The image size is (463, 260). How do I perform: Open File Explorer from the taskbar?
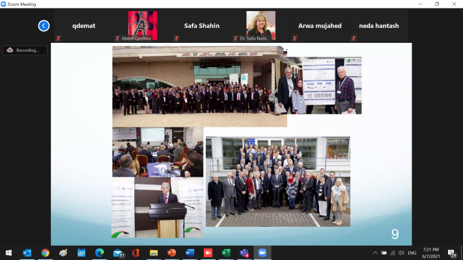[154, 253]
